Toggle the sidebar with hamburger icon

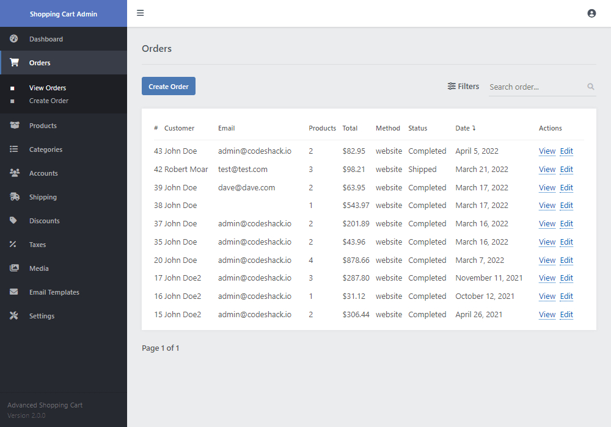tap(141, 13)
